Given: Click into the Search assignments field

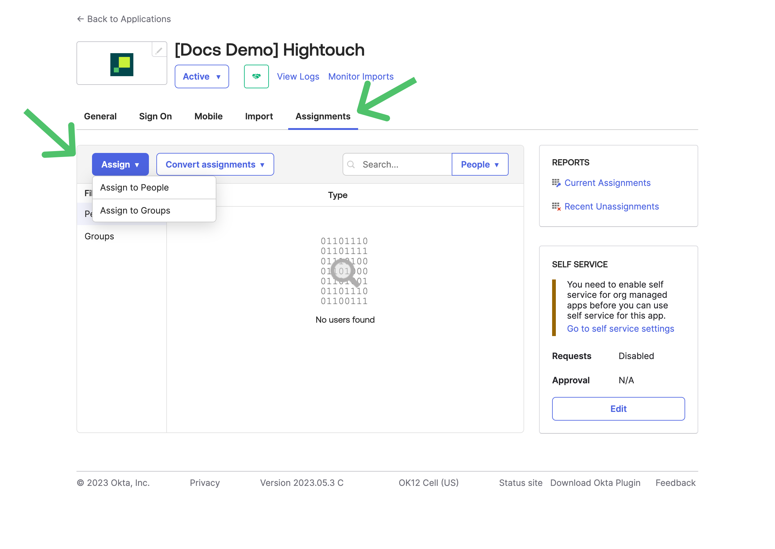Looking at the screenshot, I should click(397, 164).
